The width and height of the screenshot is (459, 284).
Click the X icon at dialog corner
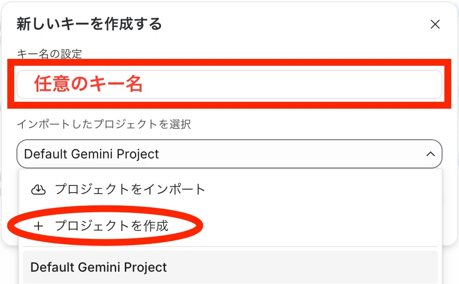point(435,24)
